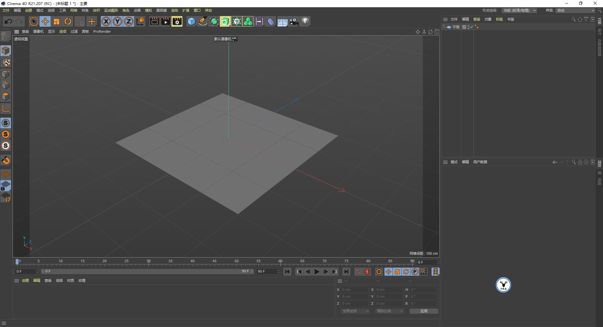Click the light bulb icon

(x=305, y=21)
